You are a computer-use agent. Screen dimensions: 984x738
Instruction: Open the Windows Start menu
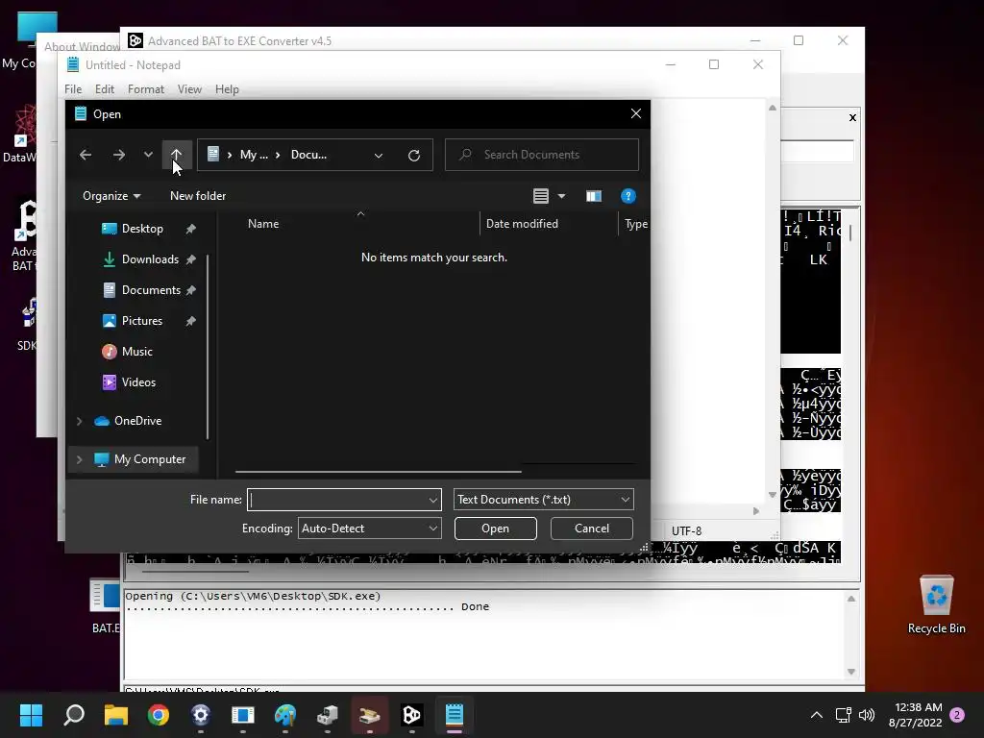(x=31, y=715)
